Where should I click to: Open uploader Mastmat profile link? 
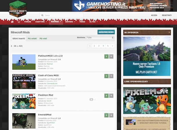click(x=50, y=64)
